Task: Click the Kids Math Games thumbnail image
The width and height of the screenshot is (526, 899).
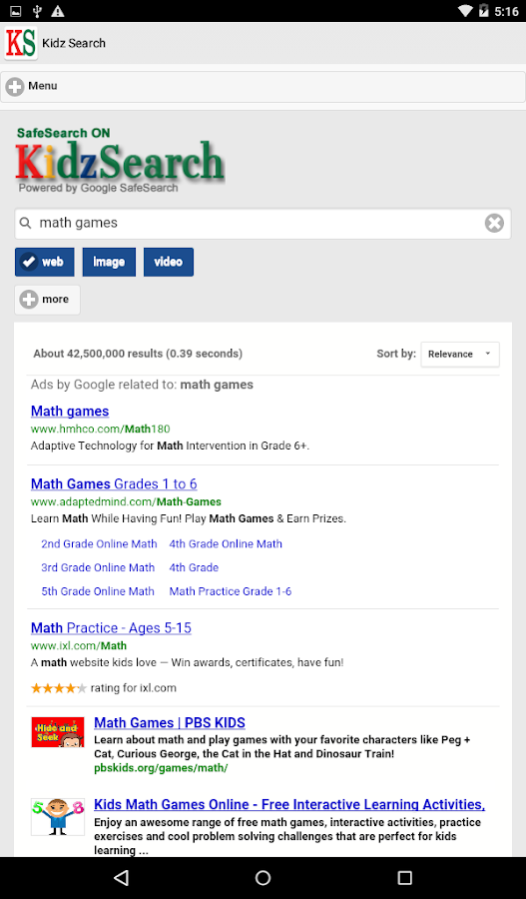Action: point(57,817)
